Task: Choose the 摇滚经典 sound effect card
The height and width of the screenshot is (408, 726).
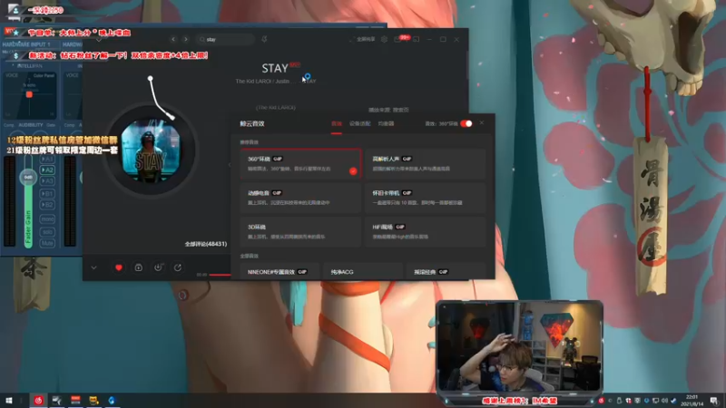Action: click(x=446, y=271)
